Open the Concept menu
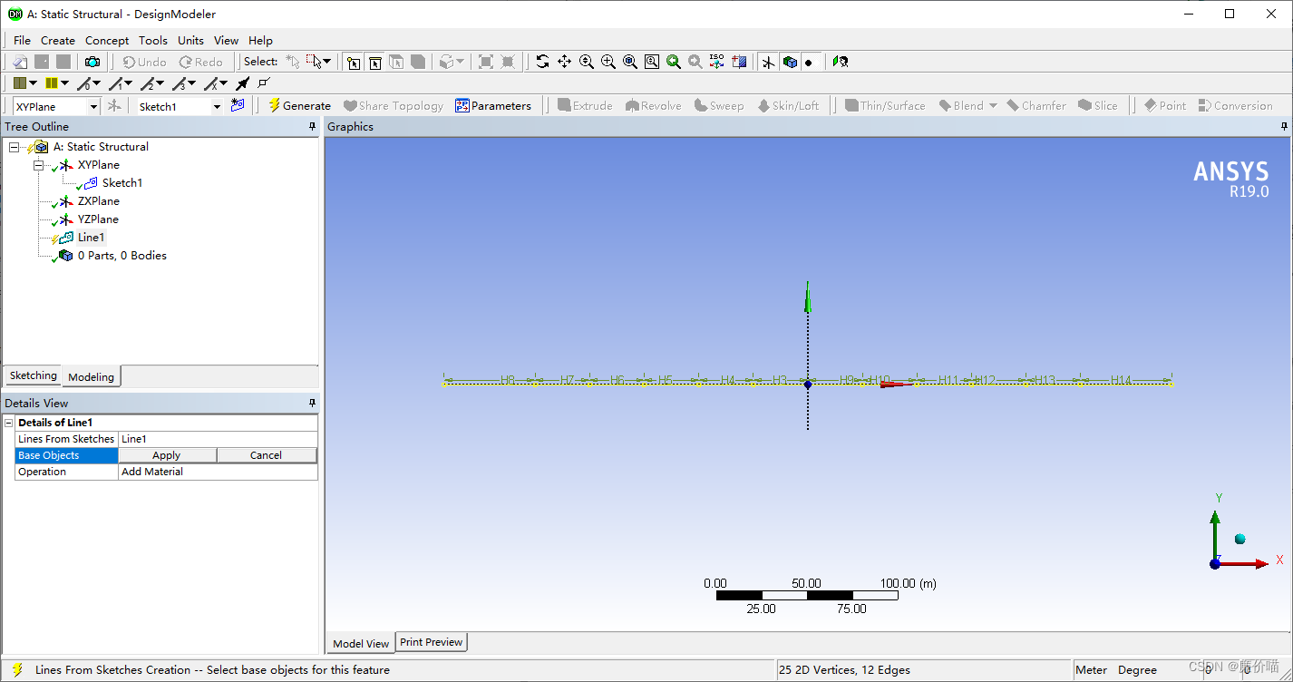 [107, 40]
